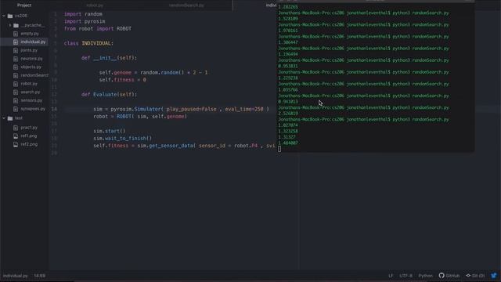501x282 pixels.
Task: Expand the __pycache__ folder
Action: tap(10, 25)
